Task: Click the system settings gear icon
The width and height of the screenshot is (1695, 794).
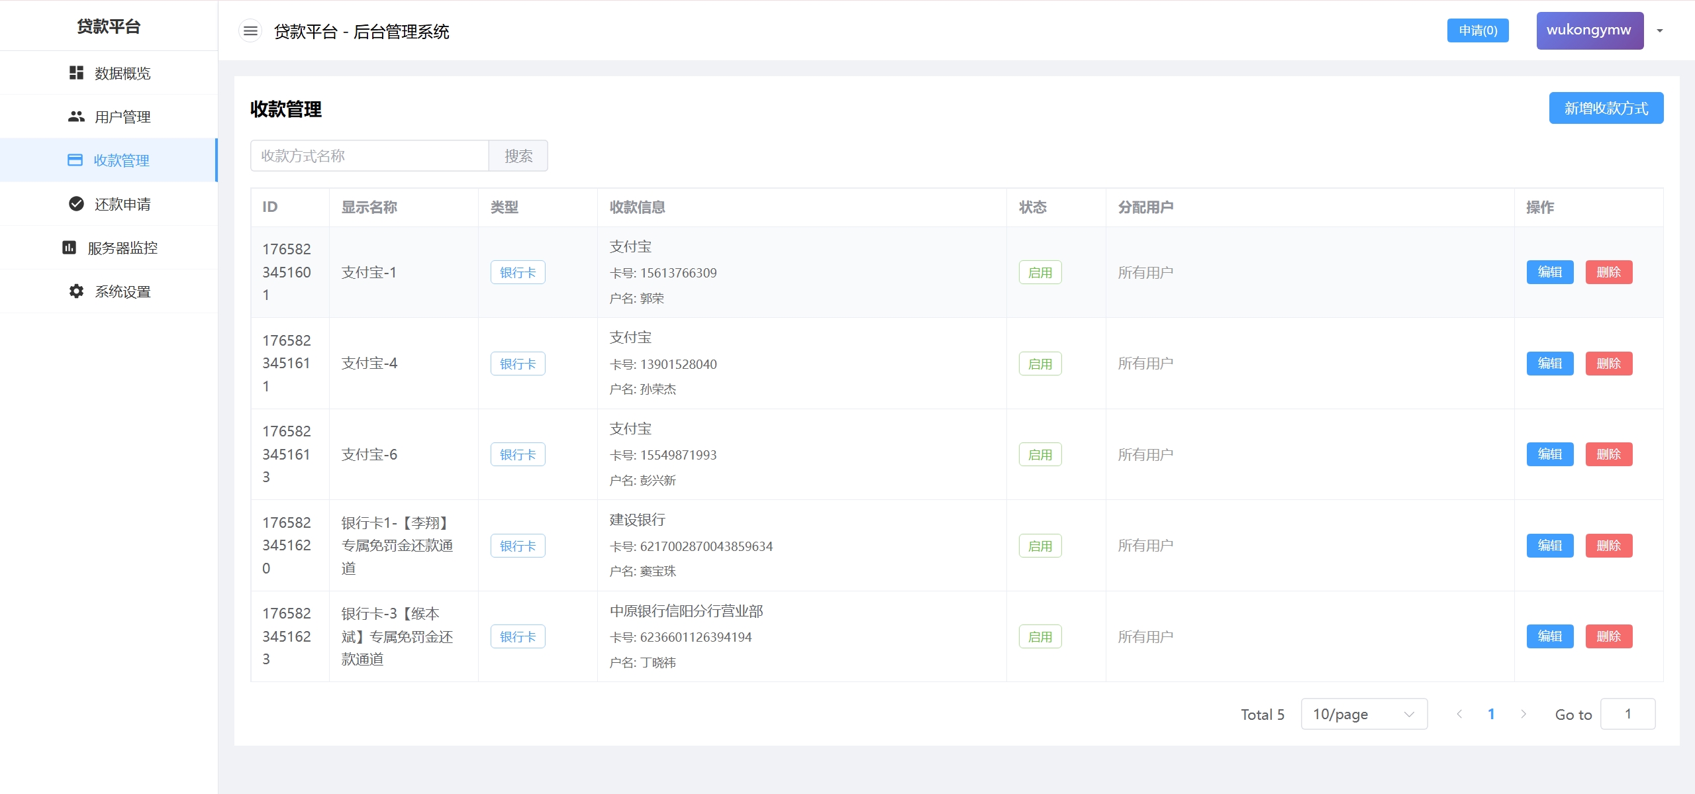Action: [x=76, y=291]
